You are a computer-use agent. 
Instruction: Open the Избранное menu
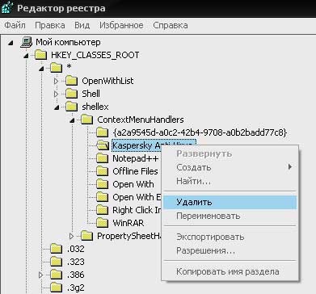click(121, 25)
